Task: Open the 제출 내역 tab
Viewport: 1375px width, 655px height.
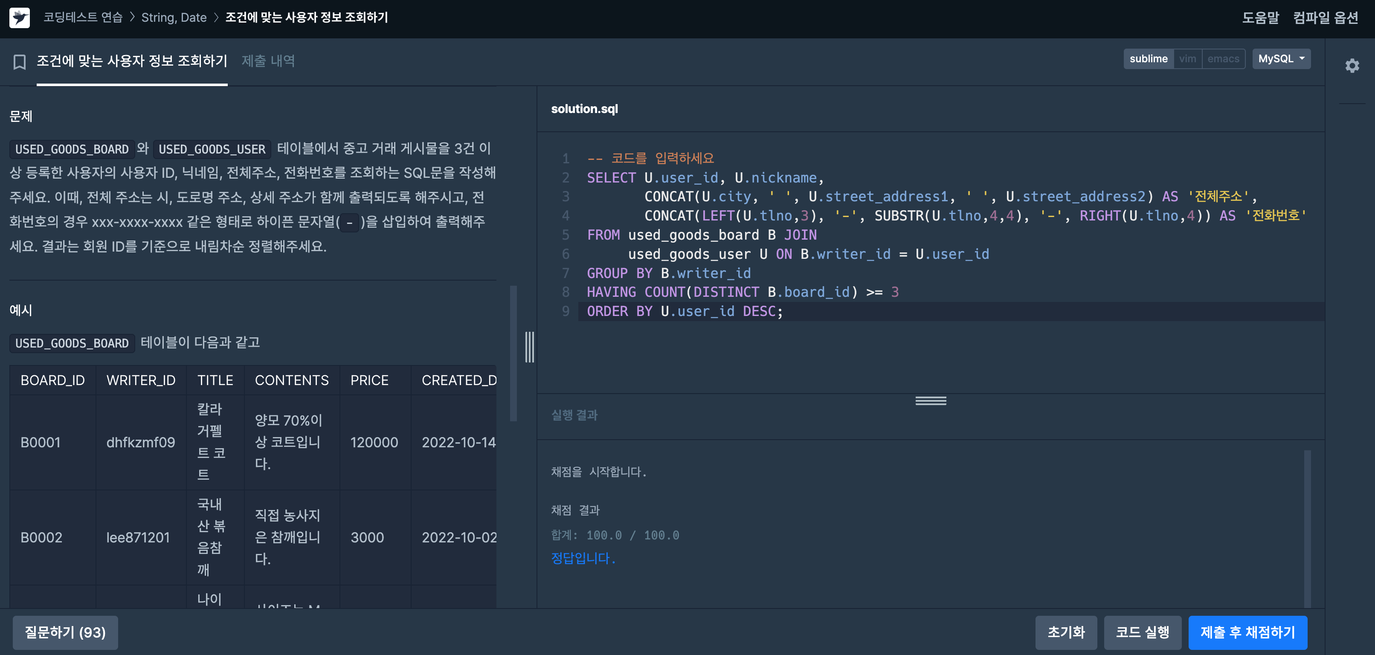Action: click(268, 61)
